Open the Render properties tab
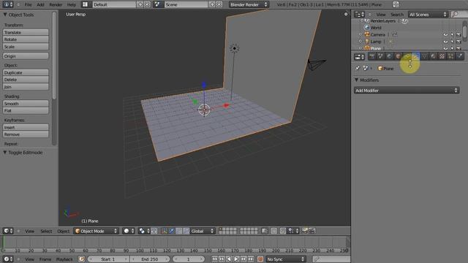 [371, 56]
